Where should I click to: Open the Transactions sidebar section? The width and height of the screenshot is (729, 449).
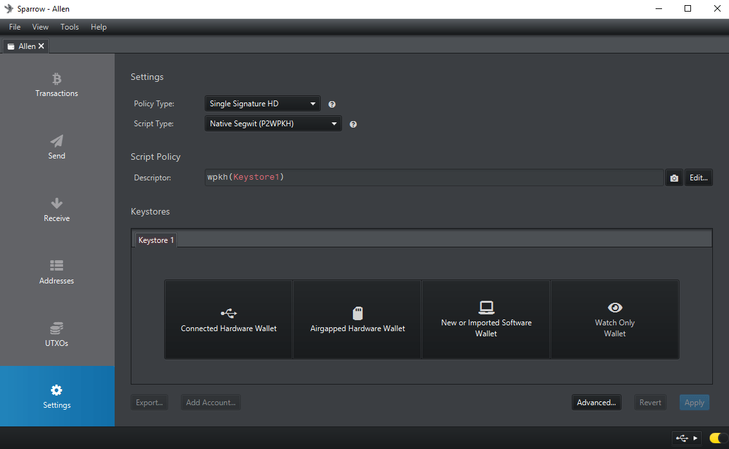57,84
